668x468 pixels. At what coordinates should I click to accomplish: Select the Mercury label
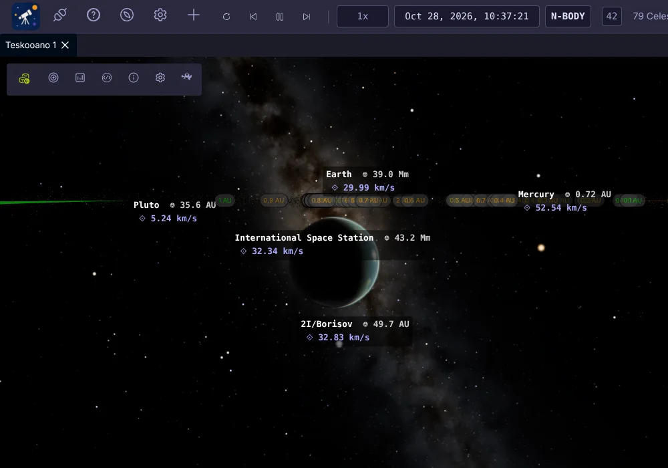point(536,195)
